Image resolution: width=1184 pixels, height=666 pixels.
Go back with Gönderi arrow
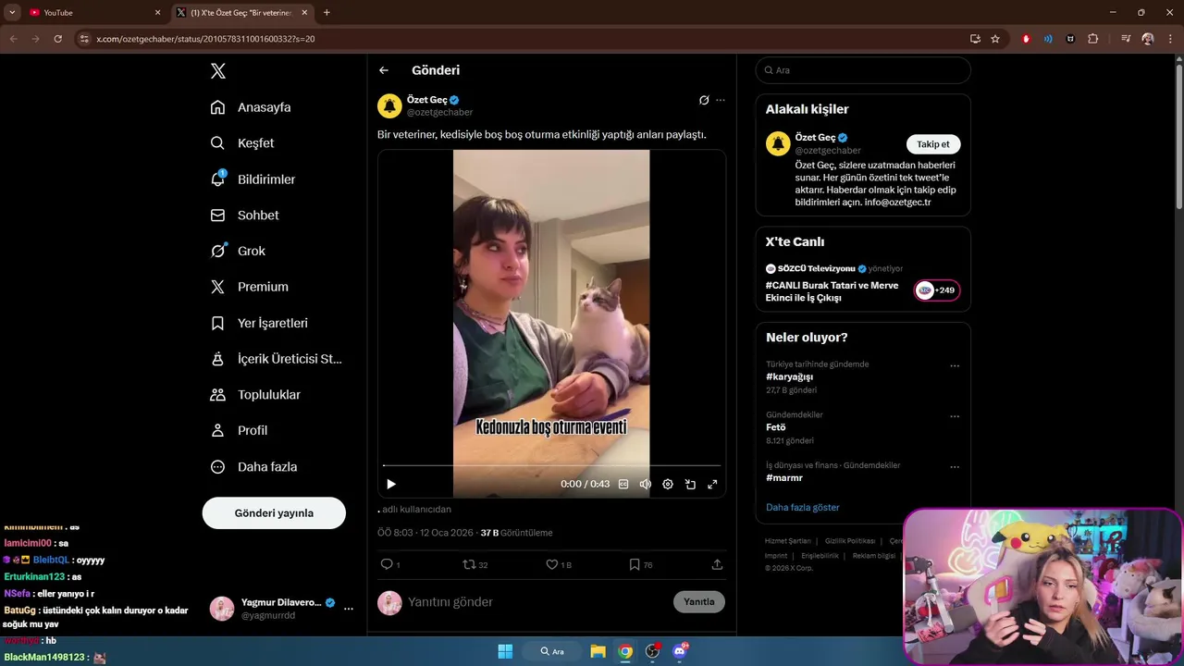click(384, 70)
